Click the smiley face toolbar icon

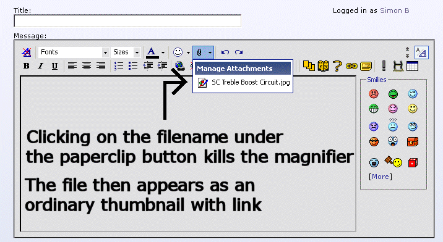(178, 52)
